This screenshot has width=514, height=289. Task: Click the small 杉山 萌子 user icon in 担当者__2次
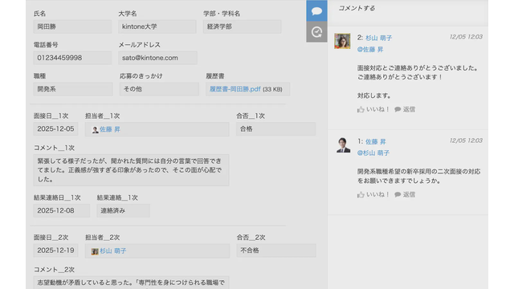(95, 251)
